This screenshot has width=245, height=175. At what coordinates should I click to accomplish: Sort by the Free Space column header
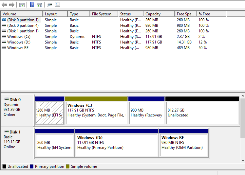(x=186, y=14)
